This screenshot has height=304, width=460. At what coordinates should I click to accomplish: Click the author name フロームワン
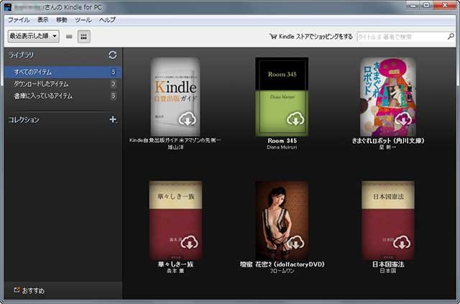click(x=282, y=271)
